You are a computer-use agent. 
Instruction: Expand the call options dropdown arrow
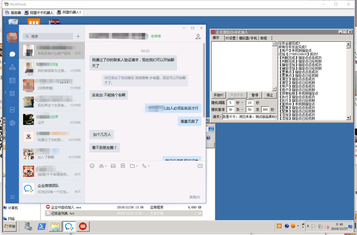149,166
